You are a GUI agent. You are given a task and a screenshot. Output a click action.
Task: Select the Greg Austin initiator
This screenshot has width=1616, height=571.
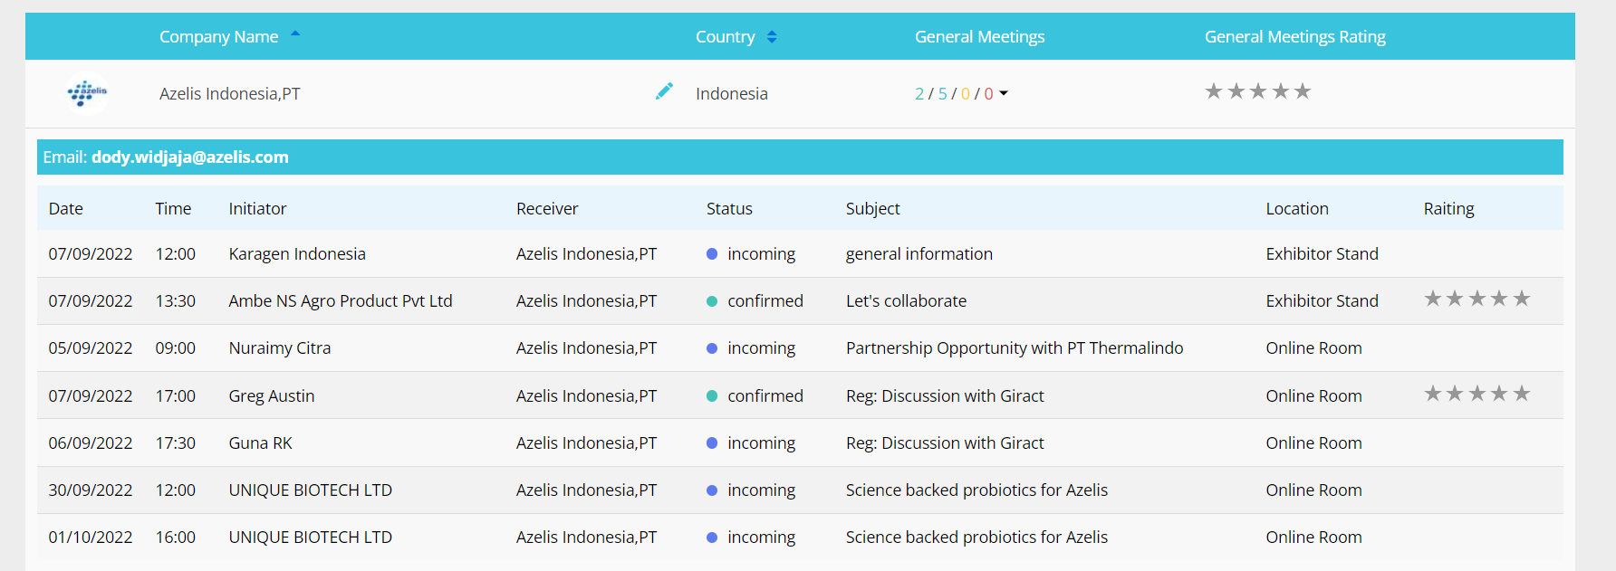pos(272,396)
